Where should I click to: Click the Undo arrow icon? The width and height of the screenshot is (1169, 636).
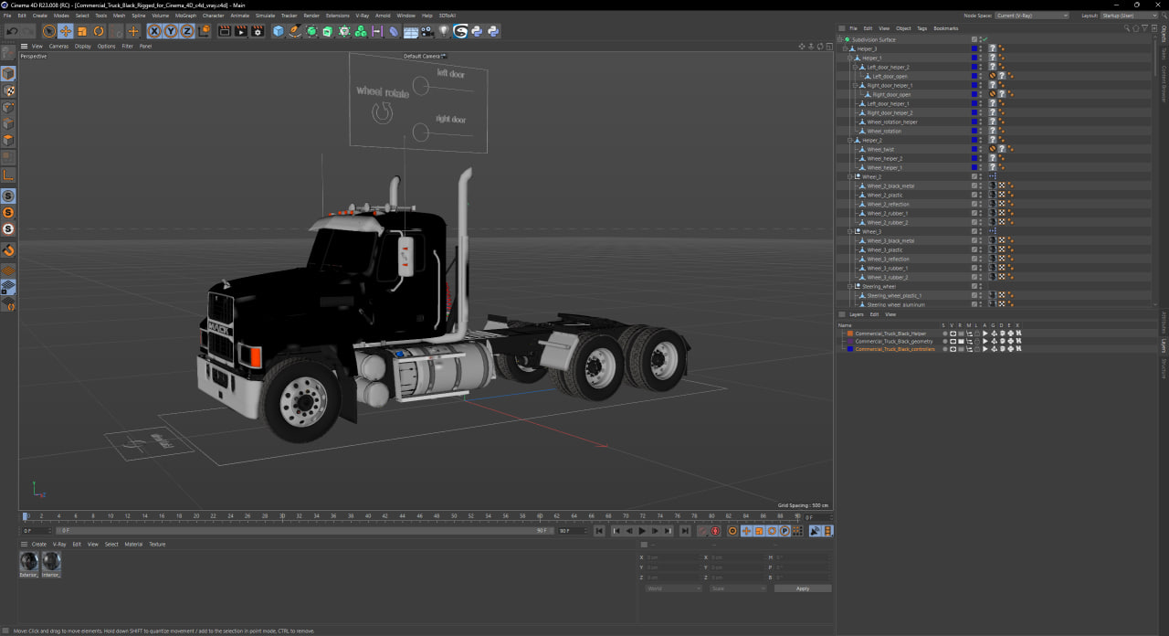coord(12,31)
